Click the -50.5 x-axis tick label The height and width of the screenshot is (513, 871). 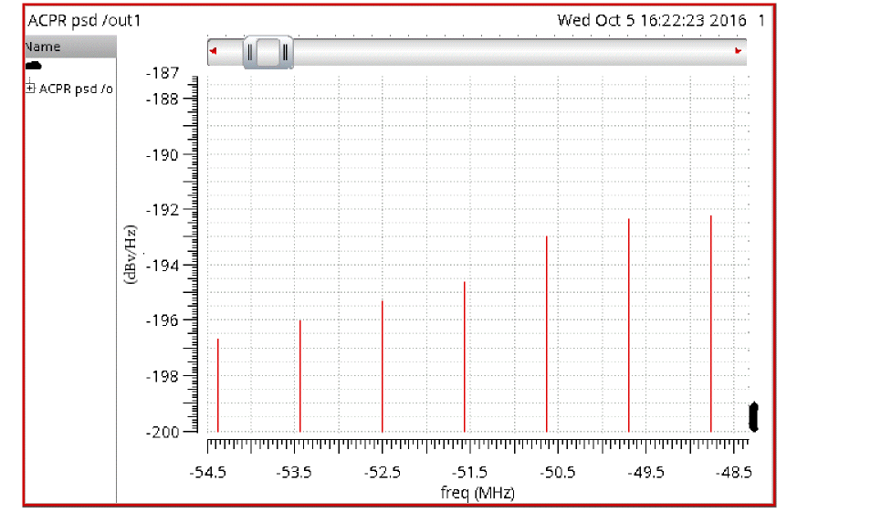click(x=558, y=473)
